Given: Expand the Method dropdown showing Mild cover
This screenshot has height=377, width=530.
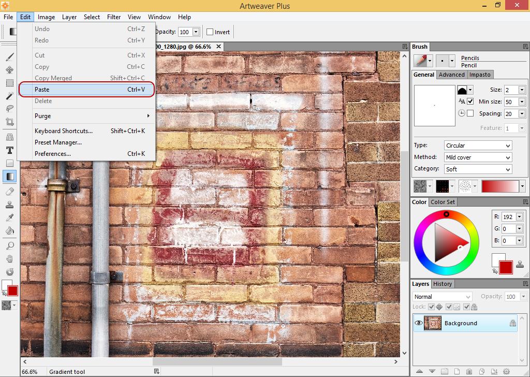Looking at the screenshot, I should click(478, 157).
